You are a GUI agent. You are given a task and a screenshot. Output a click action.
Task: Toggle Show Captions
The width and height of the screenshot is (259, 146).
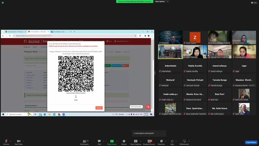[136, 142]
